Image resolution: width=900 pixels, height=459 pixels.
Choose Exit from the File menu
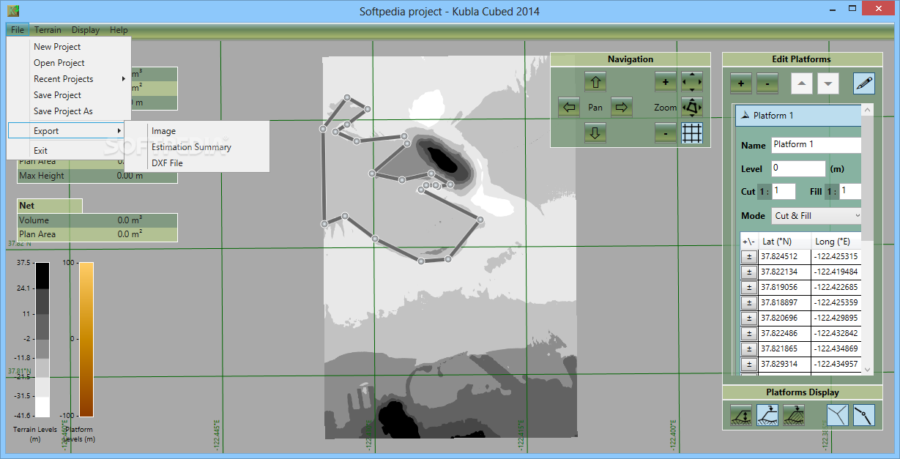point(69,151)
